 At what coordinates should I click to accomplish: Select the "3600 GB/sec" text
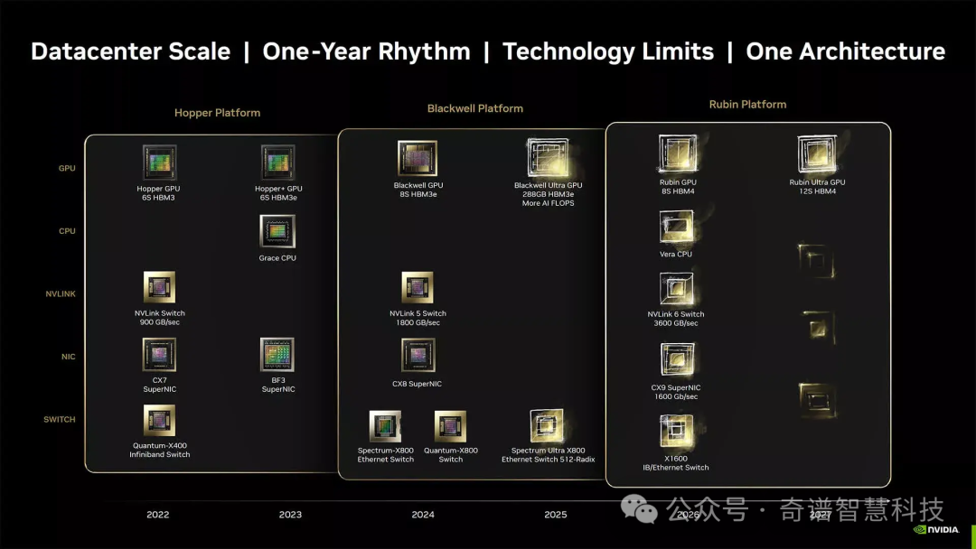675,323
